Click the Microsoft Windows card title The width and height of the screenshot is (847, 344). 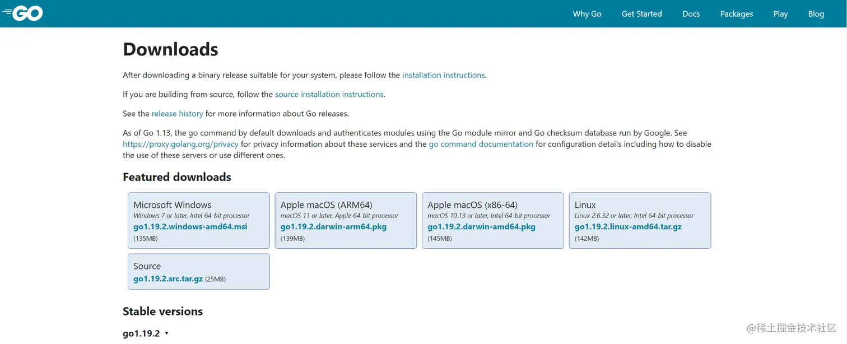172,205
